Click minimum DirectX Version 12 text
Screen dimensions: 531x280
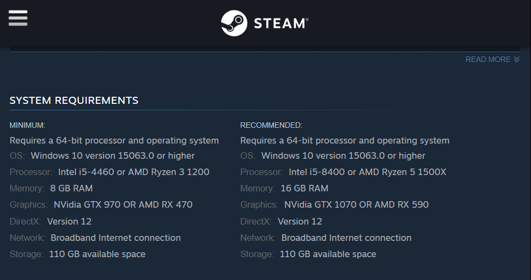pyautogui.click(x=69, y=221)
